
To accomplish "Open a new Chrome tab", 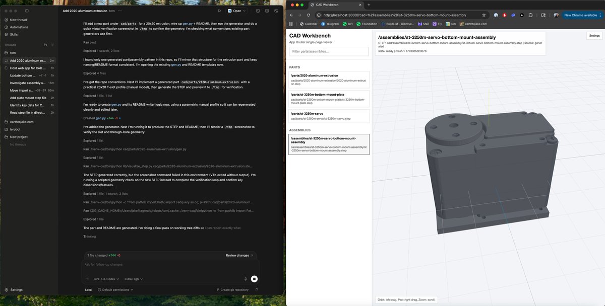I will [369, 5].
